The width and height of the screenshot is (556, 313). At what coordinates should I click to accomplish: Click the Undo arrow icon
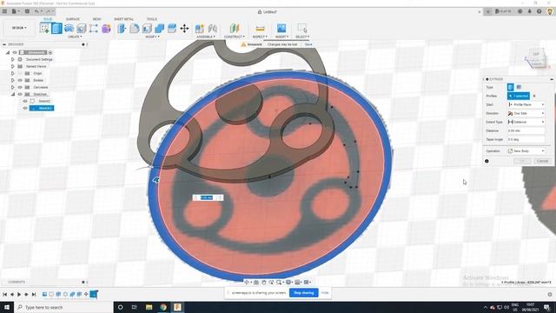pyautogui.click(x=36, y=11)
